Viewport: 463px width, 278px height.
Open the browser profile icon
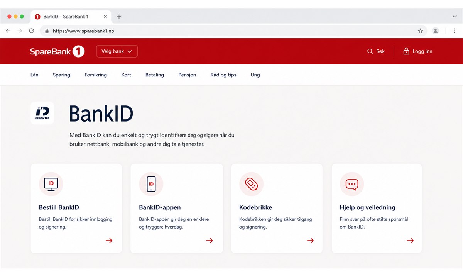click(x=436, y=31)
